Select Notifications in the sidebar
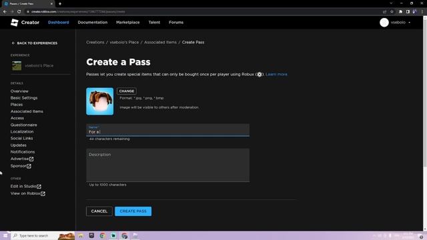Screen dimensions: 427x240 point(23,152)
